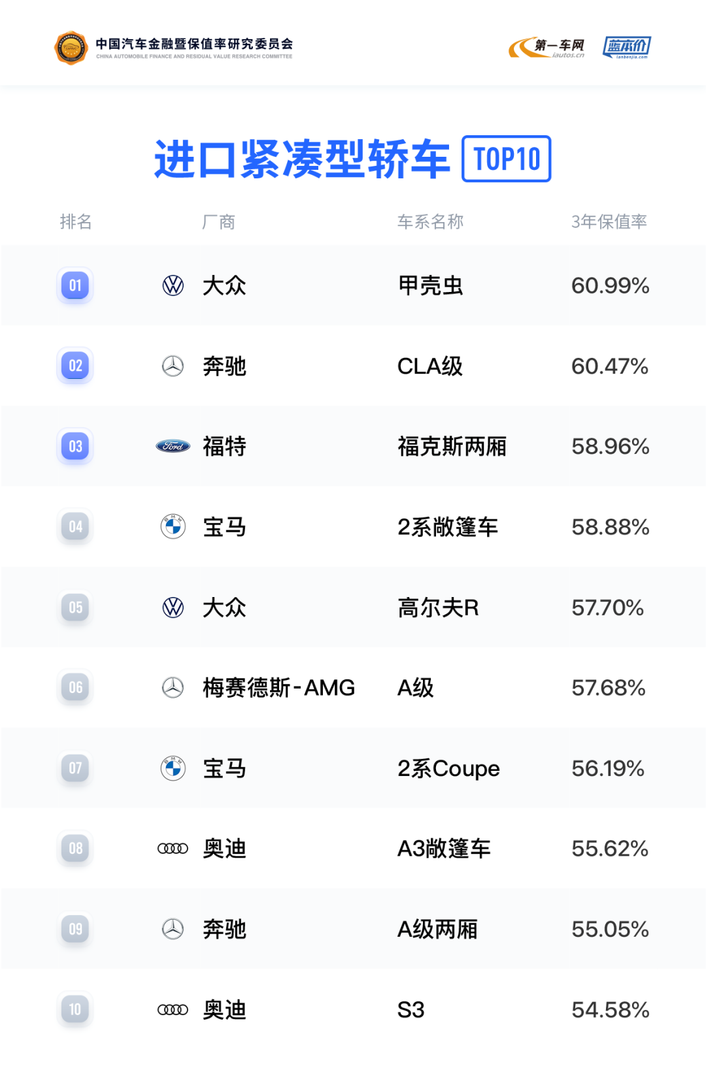This screenshot has width=706, height=1085.
Task: Click the 3年保值率 column header
Action: click(609, 222)
